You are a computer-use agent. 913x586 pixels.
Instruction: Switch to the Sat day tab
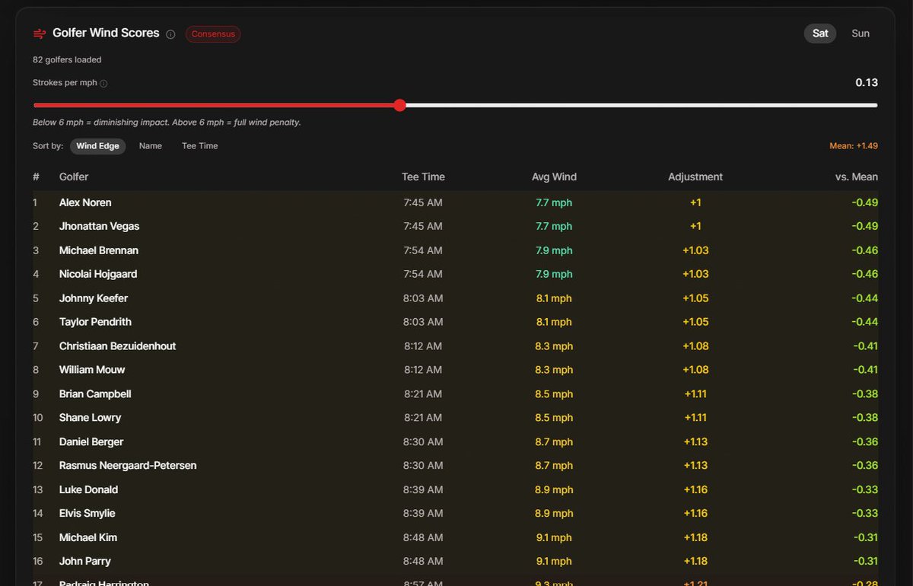click(820, 33)
